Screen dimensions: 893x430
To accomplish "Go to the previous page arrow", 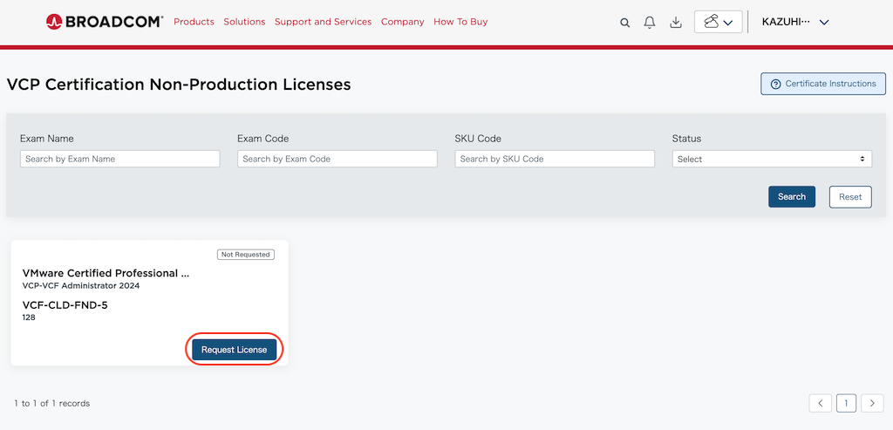I will pyautogui.click(x=820, y=403).
